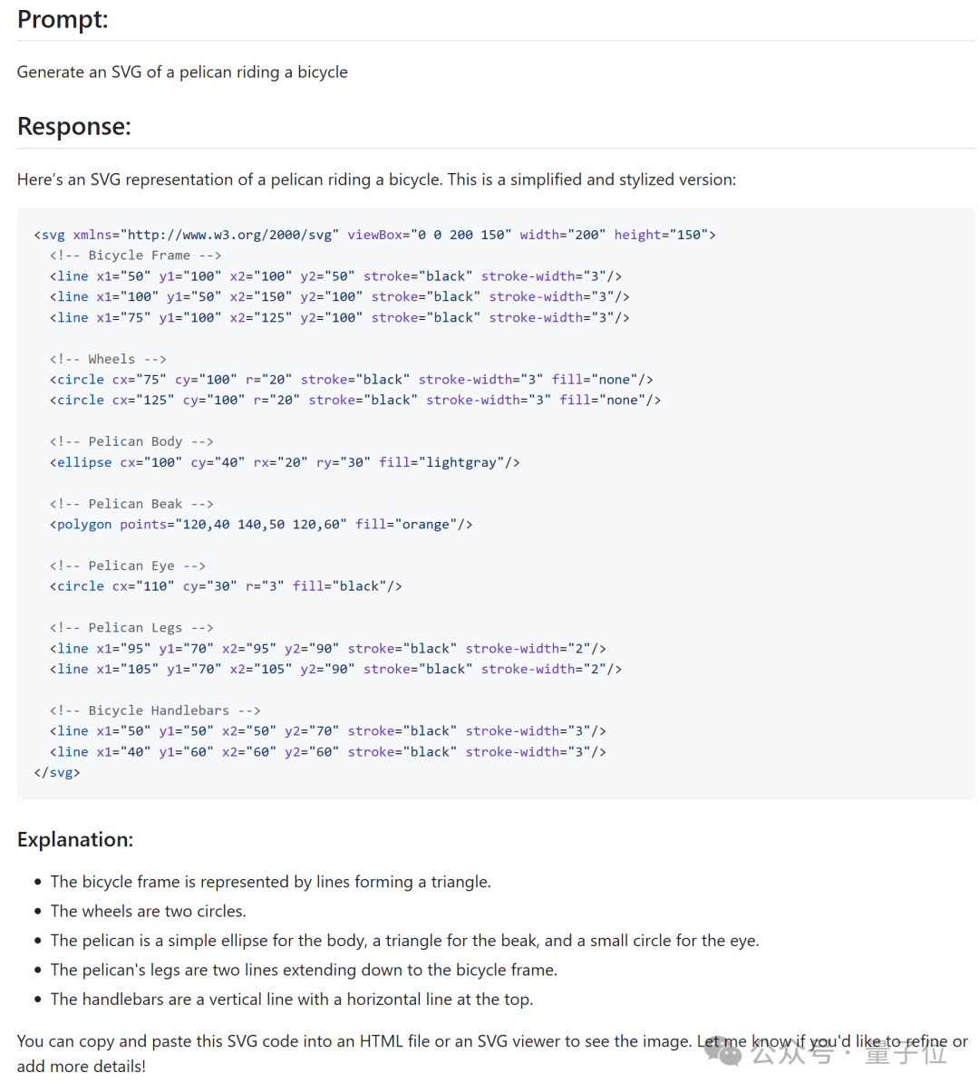Viewport: 979px width, 1092px height.
Task: Click the "Bicycle Handlebars" code comment
Action: tap(155, 710)
